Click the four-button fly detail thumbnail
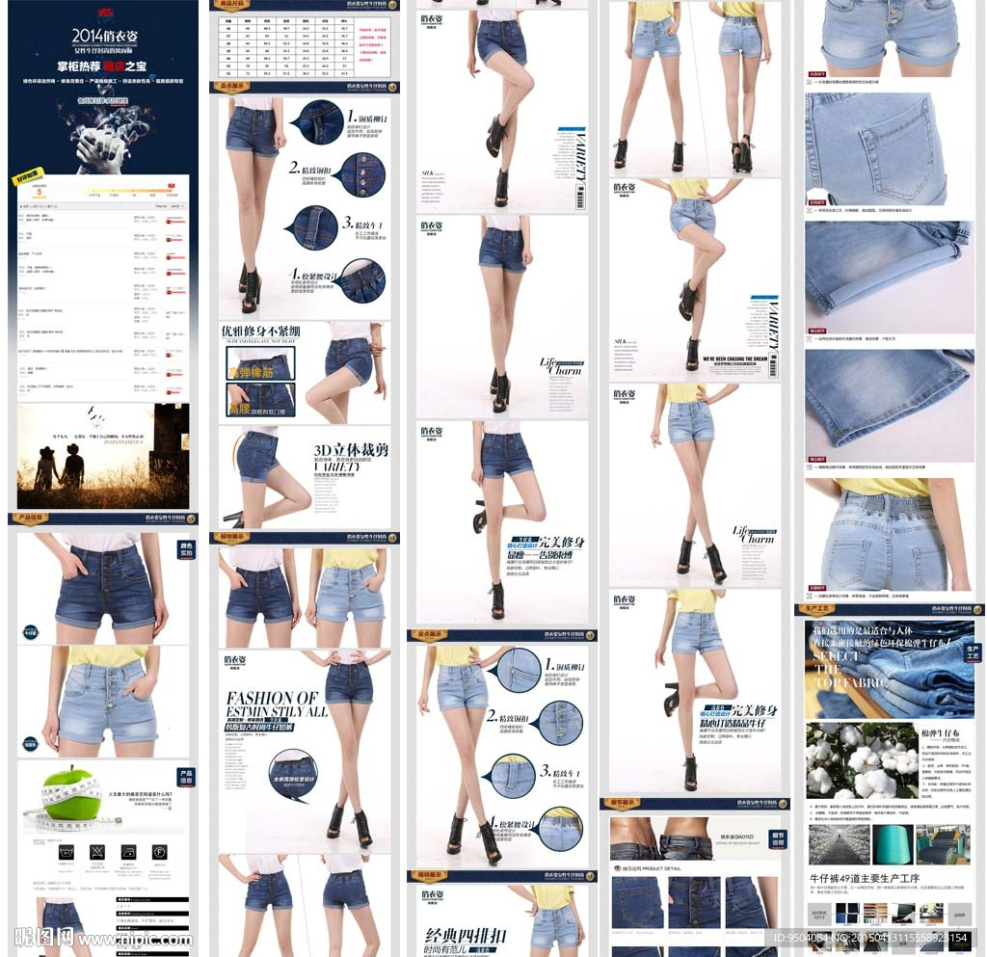Screen dimensions: 987x957 694,903
